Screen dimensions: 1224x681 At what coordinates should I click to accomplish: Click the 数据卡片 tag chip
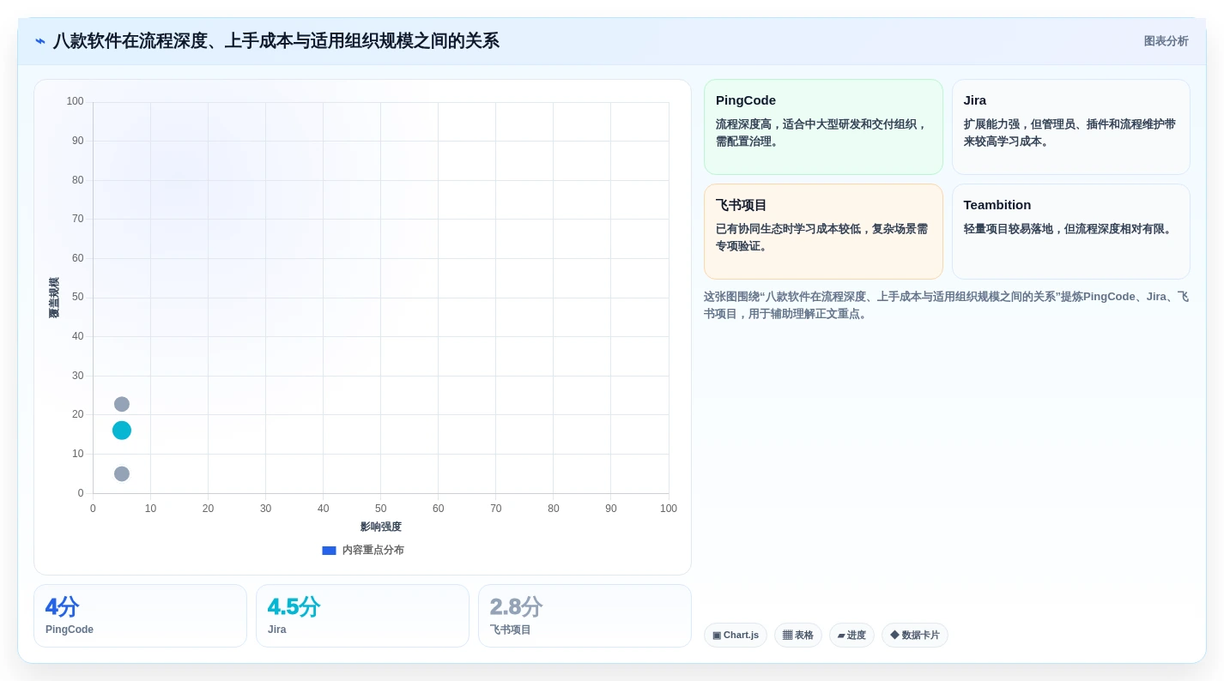(915, 636)
